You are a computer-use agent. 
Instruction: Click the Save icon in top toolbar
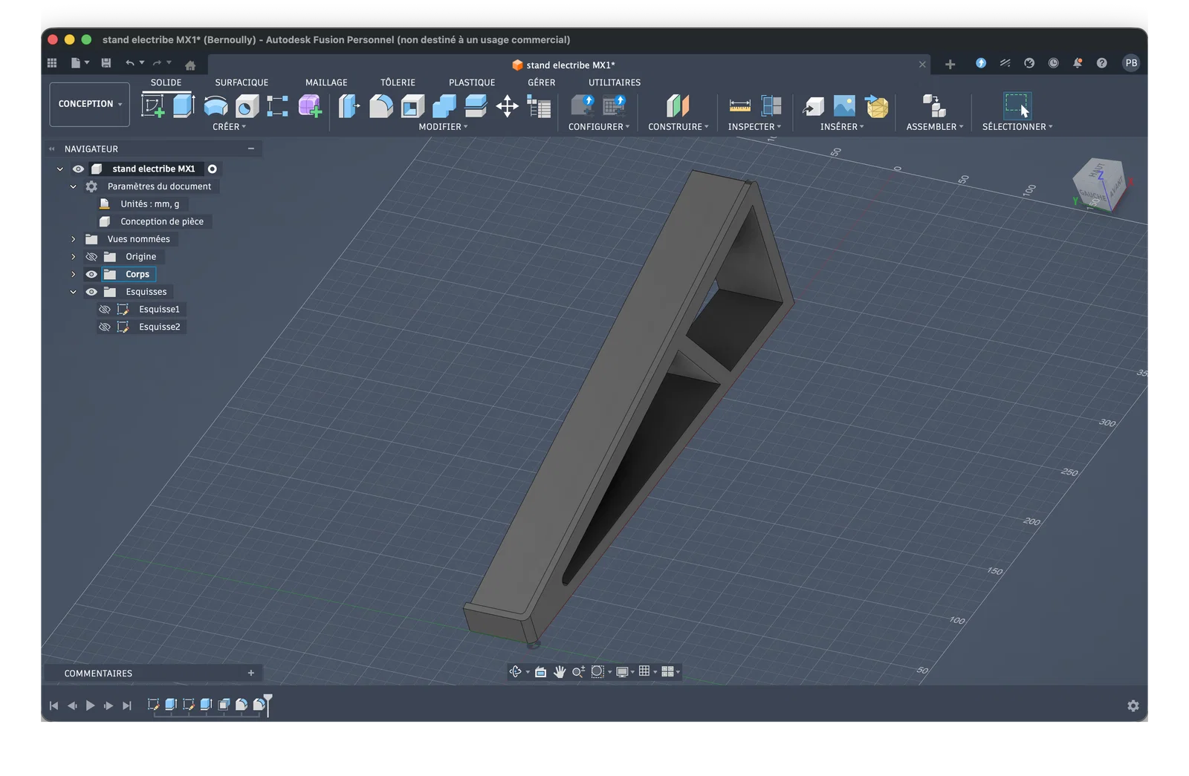pos(106,63)
